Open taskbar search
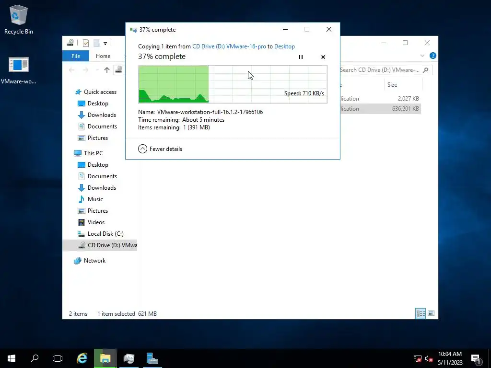Image resolution: width=491 pixels, height=368 pixels. pos(35,358)
